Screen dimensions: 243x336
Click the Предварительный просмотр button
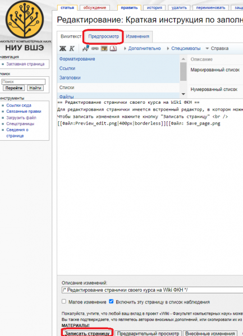tap(148, 334)
